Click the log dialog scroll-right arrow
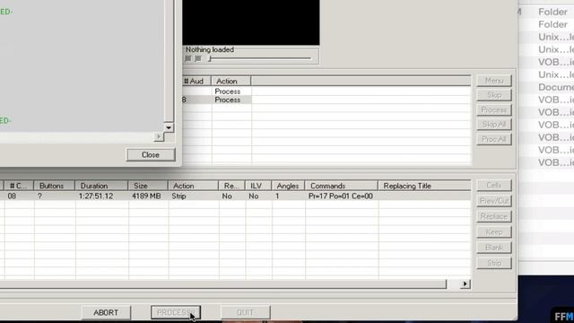574x323 pixels. (159, 136)
